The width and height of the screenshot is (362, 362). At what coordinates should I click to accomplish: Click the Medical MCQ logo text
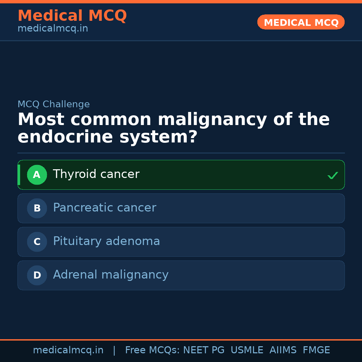point(72,15)
